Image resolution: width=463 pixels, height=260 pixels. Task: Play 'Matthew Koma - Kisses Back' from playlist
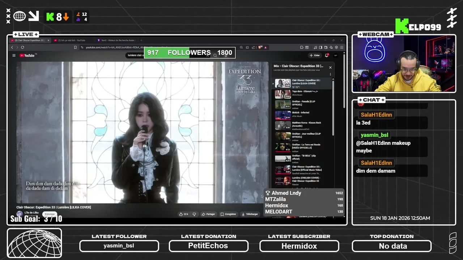coord(302,125)
